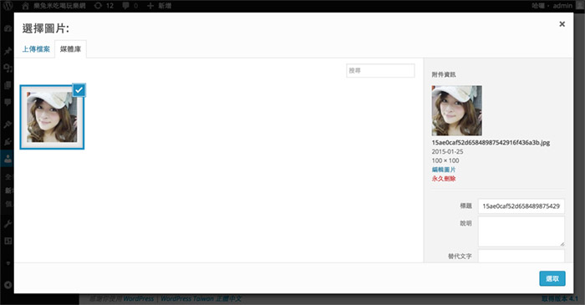Click the dimensions text 100 × 100

click(x=445, y=160)
